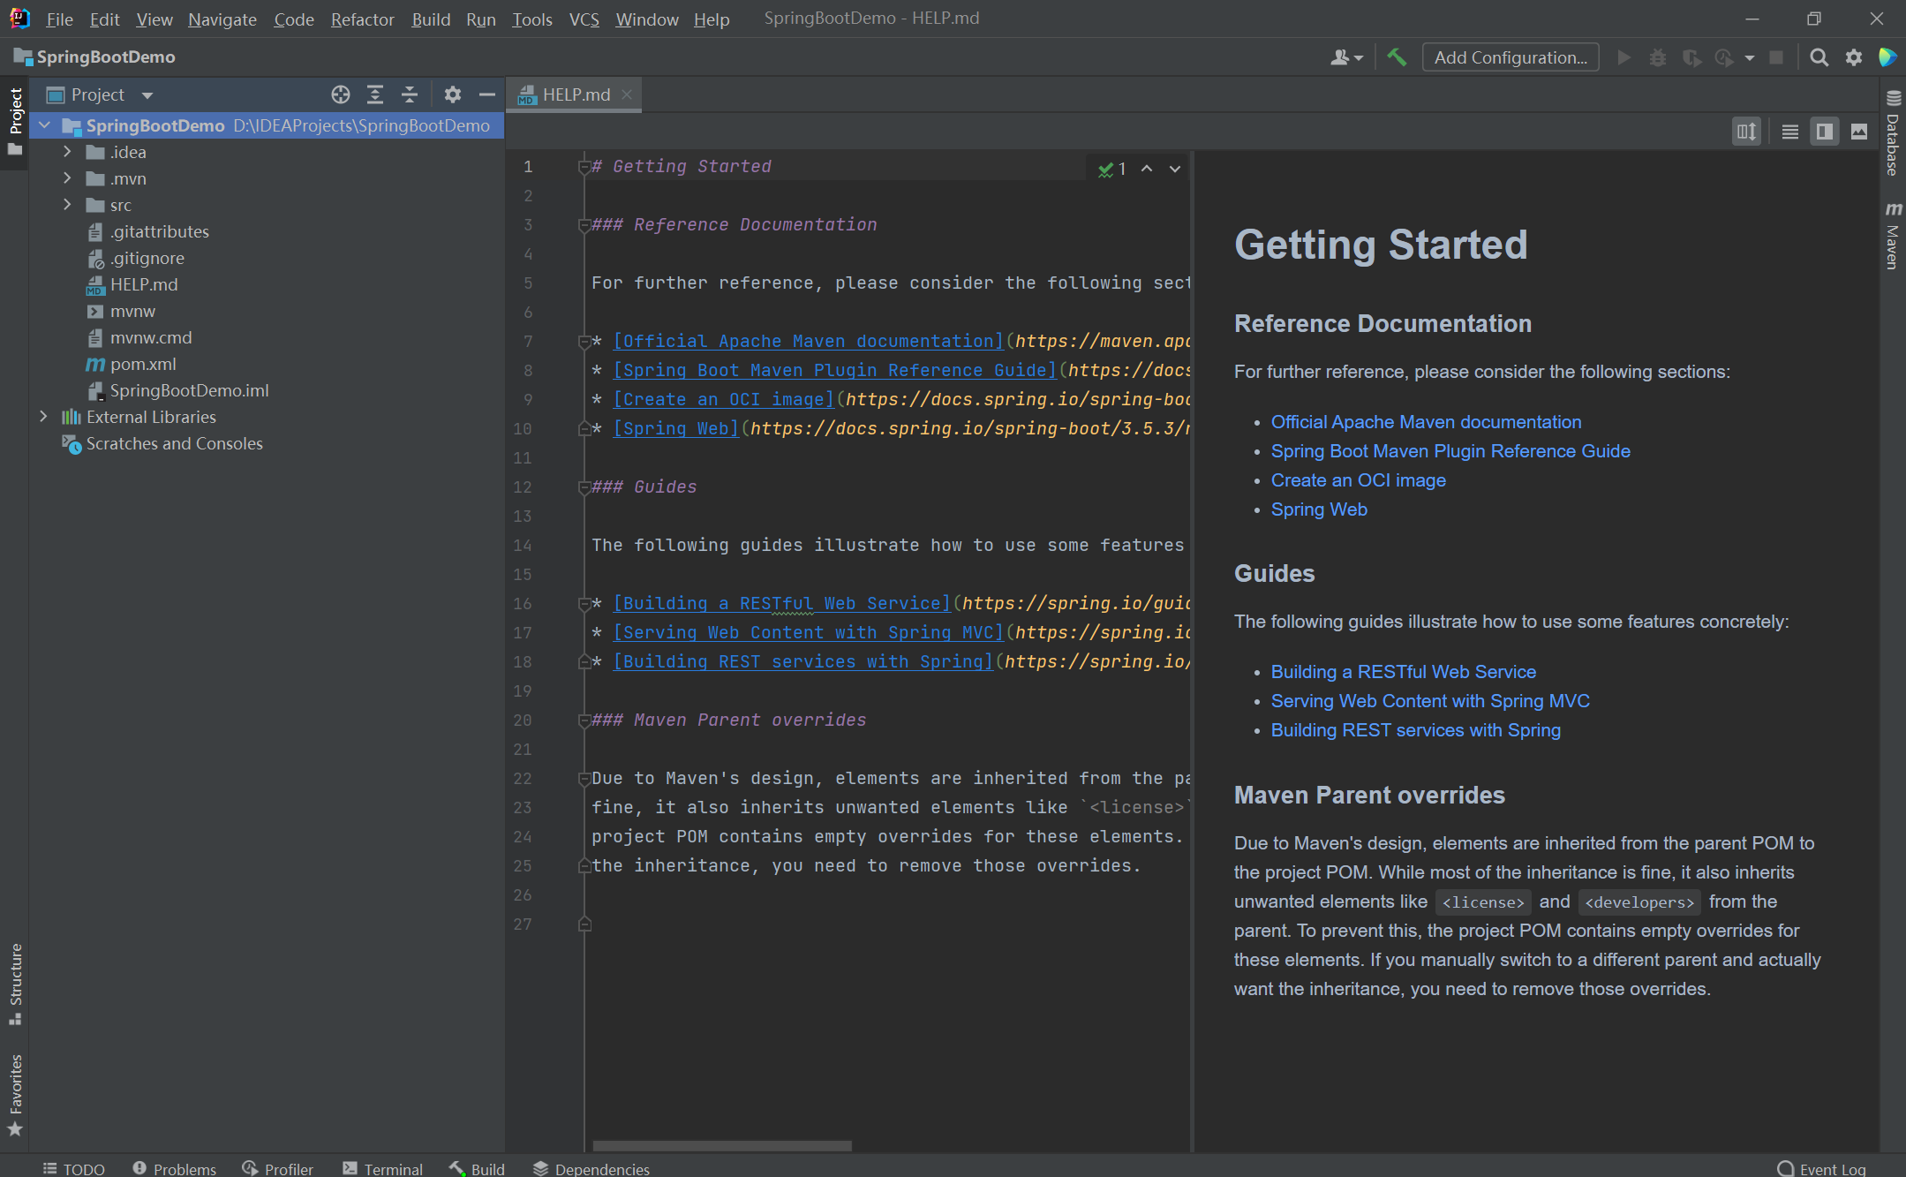Fold the Guides section on line 12
1906x1177 pixels.
584,487
